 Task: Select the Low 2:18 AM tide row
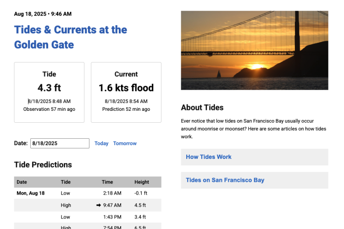click(88, 193)
